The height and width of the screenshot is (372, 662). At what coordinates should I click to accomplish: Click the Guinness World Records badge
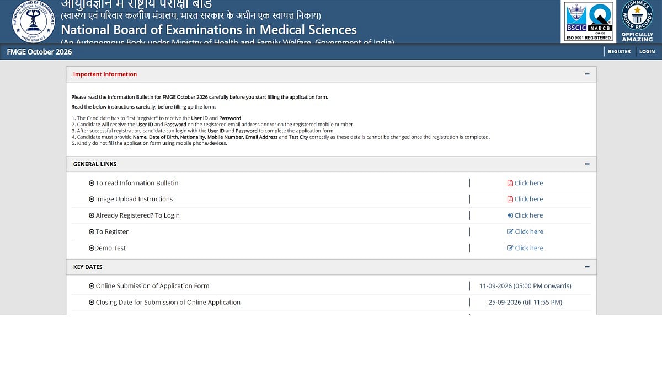(x=637, y=21)
